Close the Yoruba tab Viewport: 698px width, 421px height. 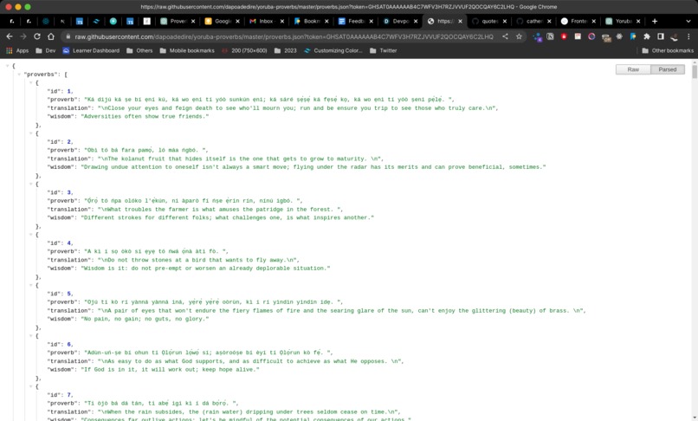pos(638,21)
